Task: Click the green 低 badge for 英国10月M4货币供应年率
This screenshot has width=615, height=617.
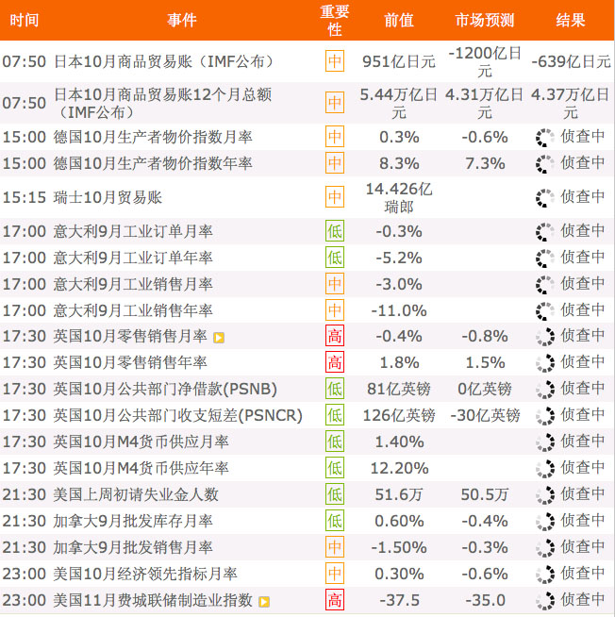Action: click(x=335, y=468)
